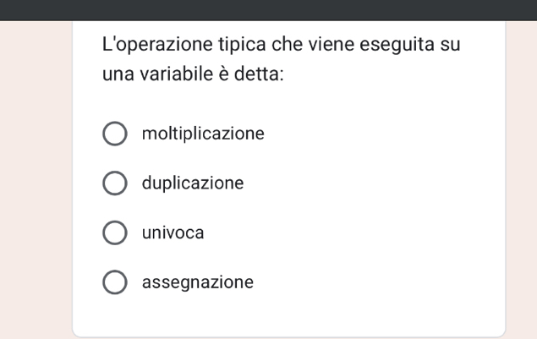
Task: Click the line 'una variabile è detta:'
Action: pos(193,74)
